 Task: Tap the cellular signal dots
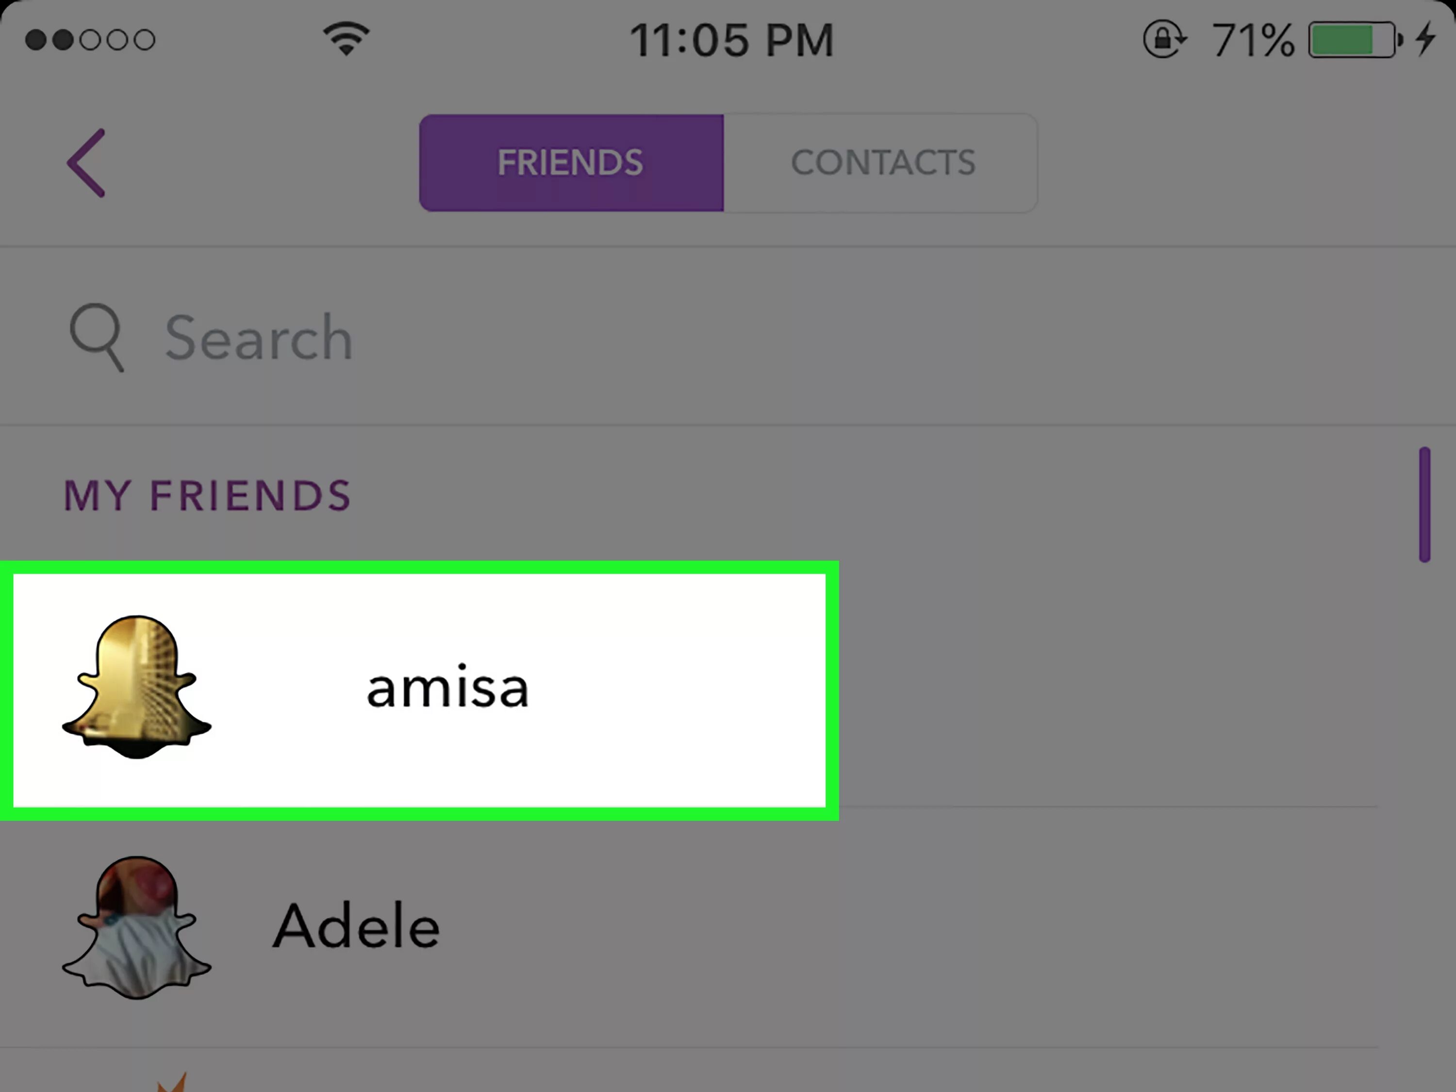tap(90, 40)
